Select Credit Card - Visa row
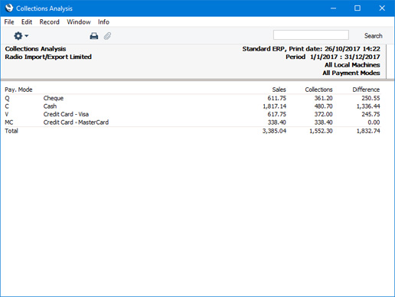Image resolution: width=395 pixels, height=297 pixels. point(192,114)
